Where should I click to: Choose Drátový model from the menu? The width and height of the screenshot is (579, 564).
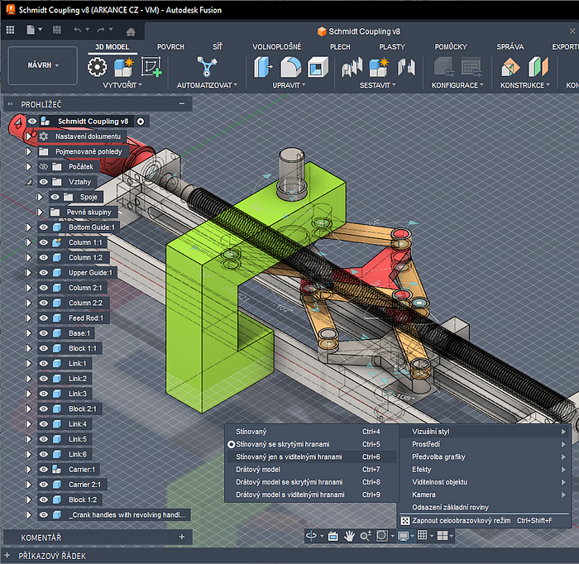(258, 469)
